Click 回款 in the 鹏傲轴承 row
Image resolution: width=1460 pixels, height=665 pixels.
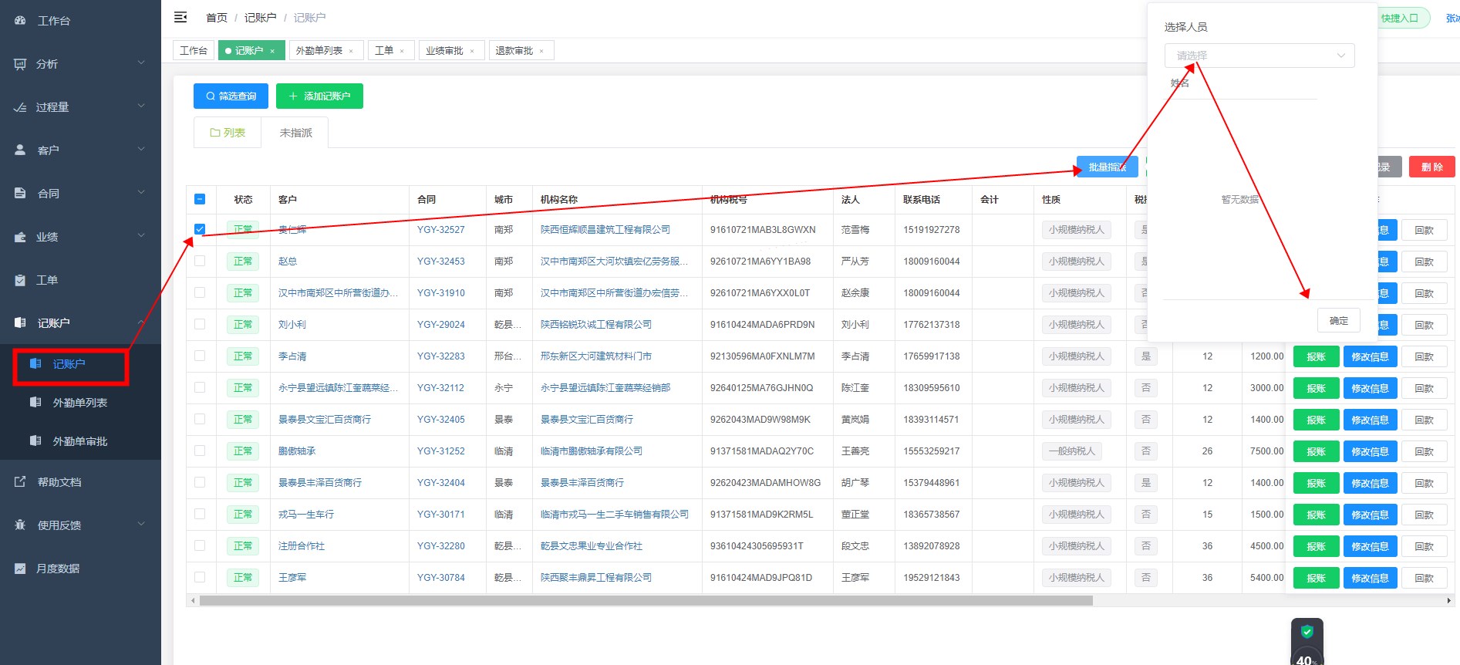[1424, 451]
